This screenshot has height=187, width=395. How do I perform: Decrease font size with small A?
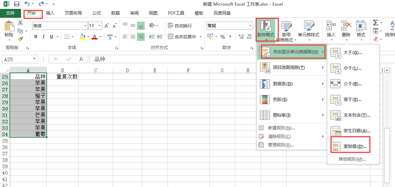click(115, 26)
